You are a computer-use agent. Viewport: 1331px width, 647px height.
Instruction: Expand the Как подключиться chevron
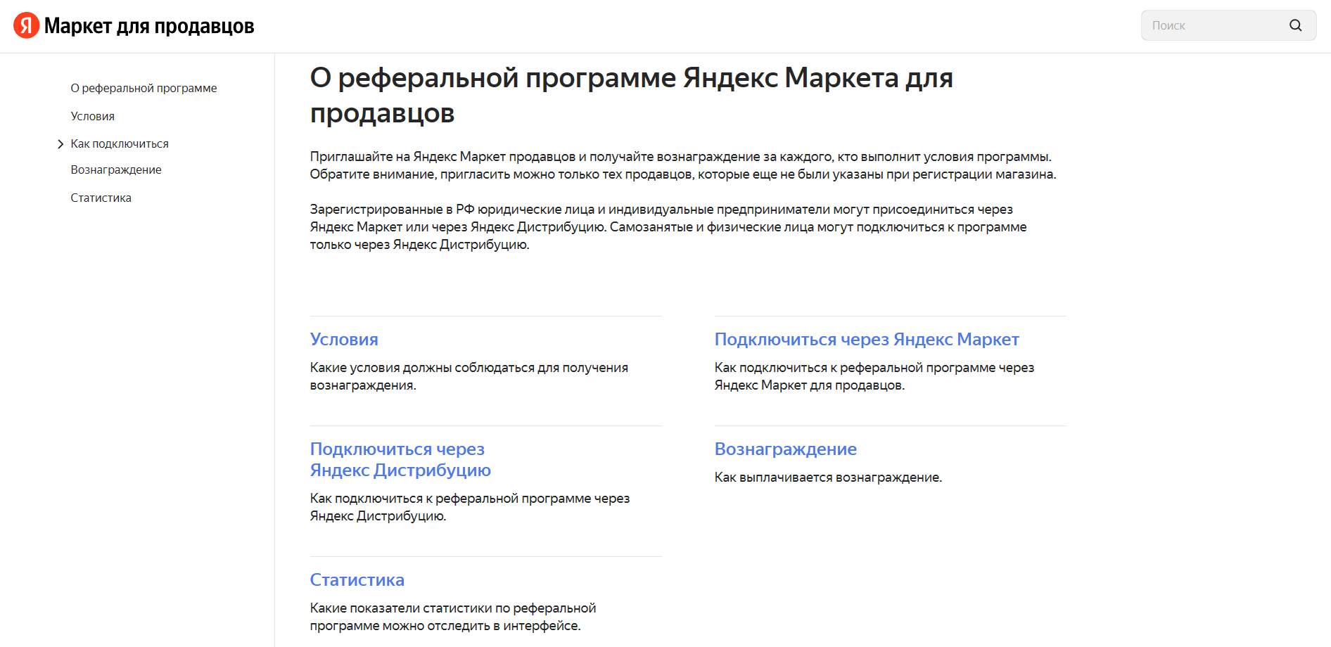60,144
